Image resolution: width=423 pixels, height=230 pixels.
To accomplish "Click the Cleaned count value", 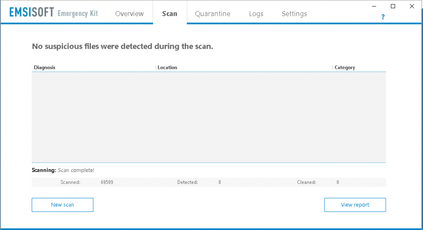I will pyautogui.click(x=338, y=182).
